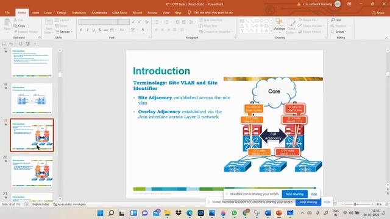Click the text Shadow button
Image resolution: width=390 pixels, height=219 pixels.
[x=100, y=30]
